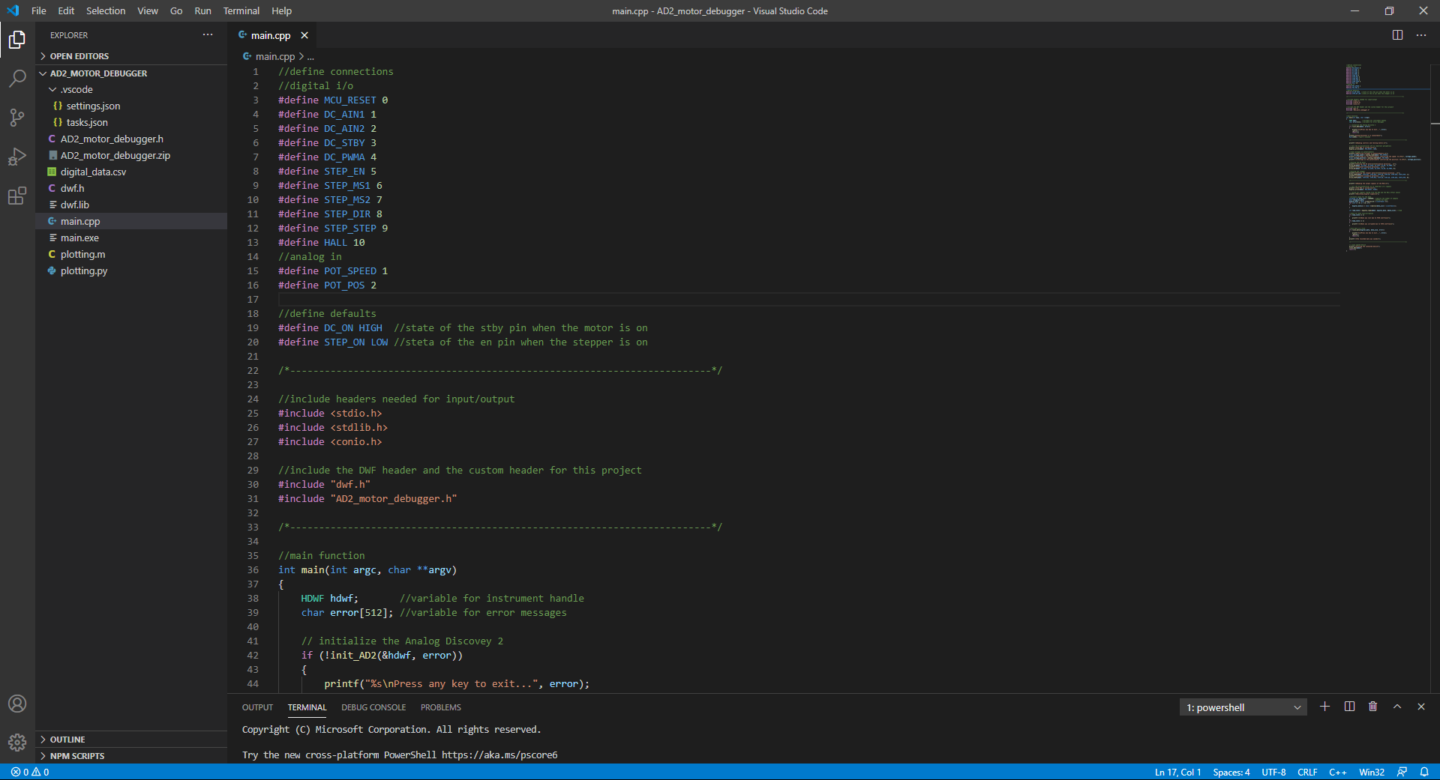Switch to the DEBUG CONSOLE tab
This screenshot has width=1440, height=780.
point(373,707)
